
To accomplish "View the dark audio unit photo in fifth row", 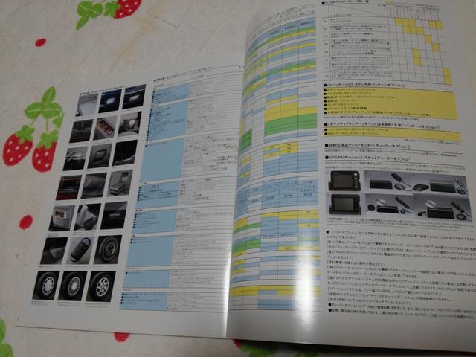I will (114, 215).
